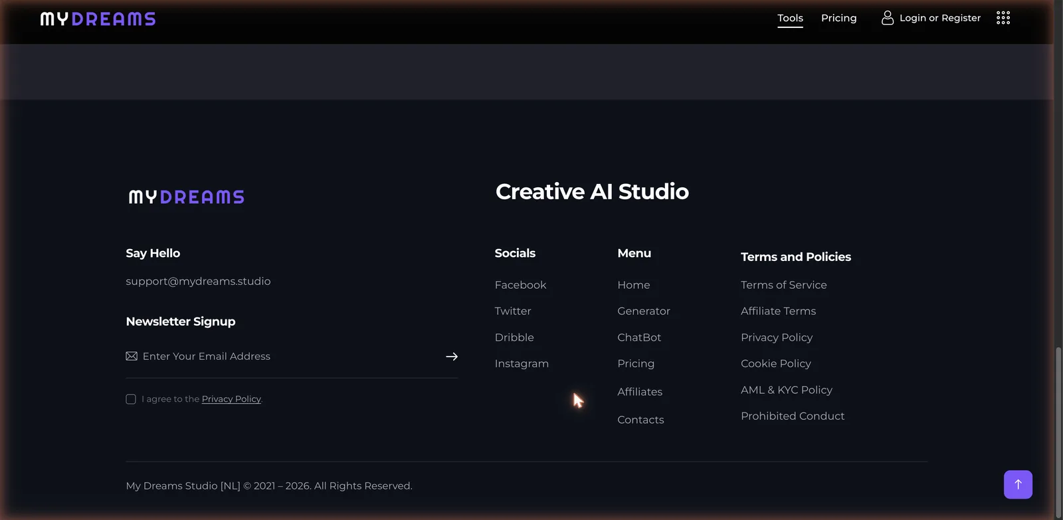Go to Home in footer menu
Viewport: 1063px width, 520px height.
click(x=634, y=285)
